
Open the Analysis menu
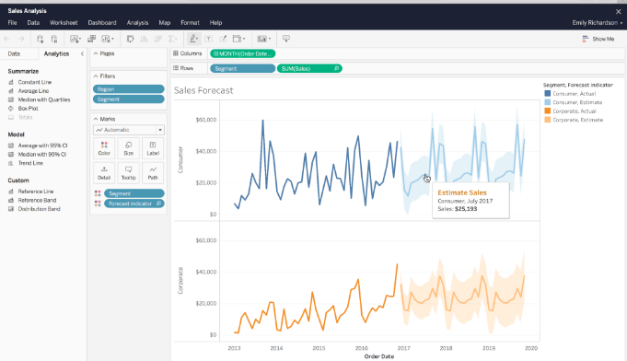click(x=137, y=23)
